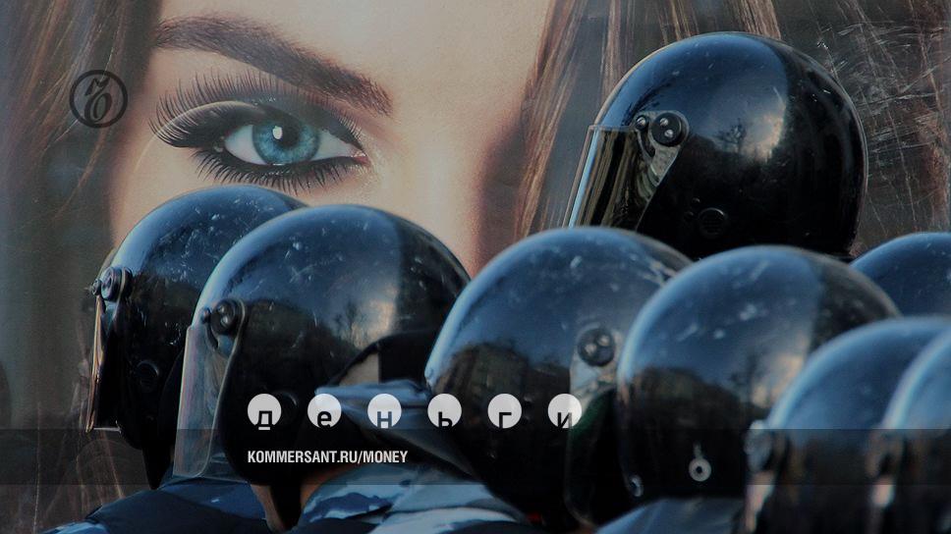Select the circled letter «е»
Image resolution: width=951 pixels, height=534 pixels.
[x=324, y=411]
